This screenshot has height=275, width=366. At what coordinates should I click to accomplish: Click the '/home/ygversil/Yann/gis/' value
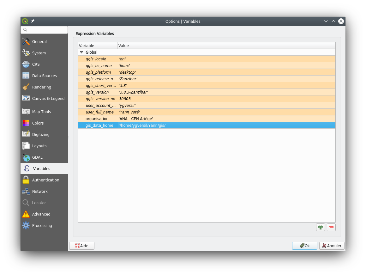click(142, 125)
